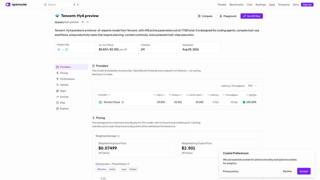Star the Hy4 preview model as favorite
The image size is (320, 180).
click(x=88, y=22)
